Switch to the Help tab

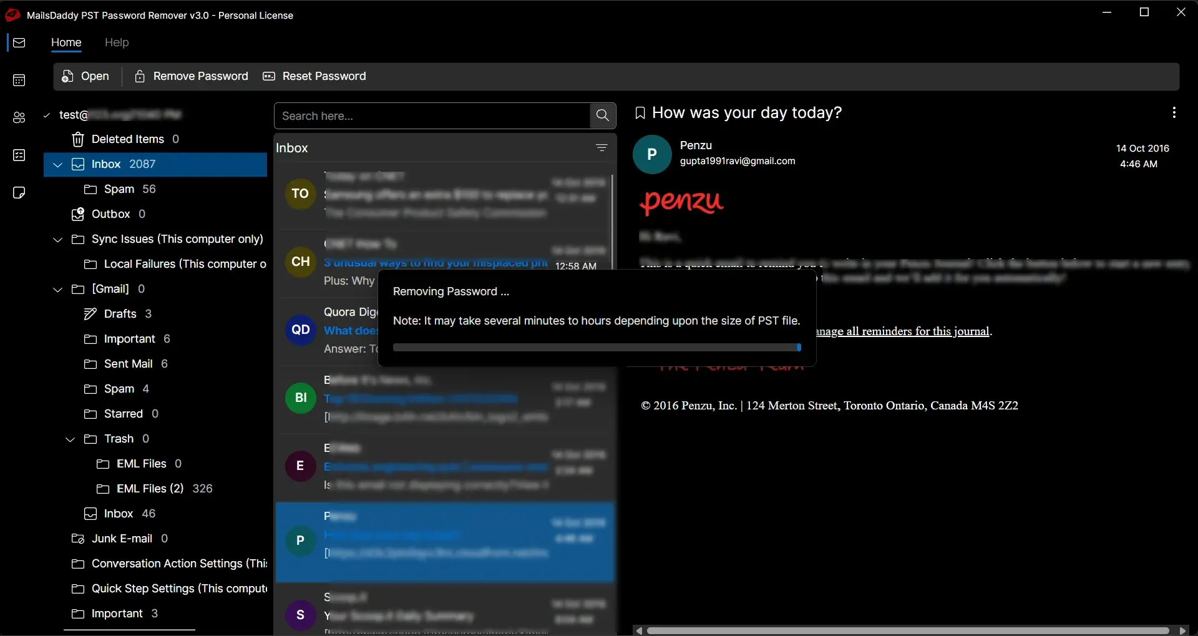tap(117, 42)
